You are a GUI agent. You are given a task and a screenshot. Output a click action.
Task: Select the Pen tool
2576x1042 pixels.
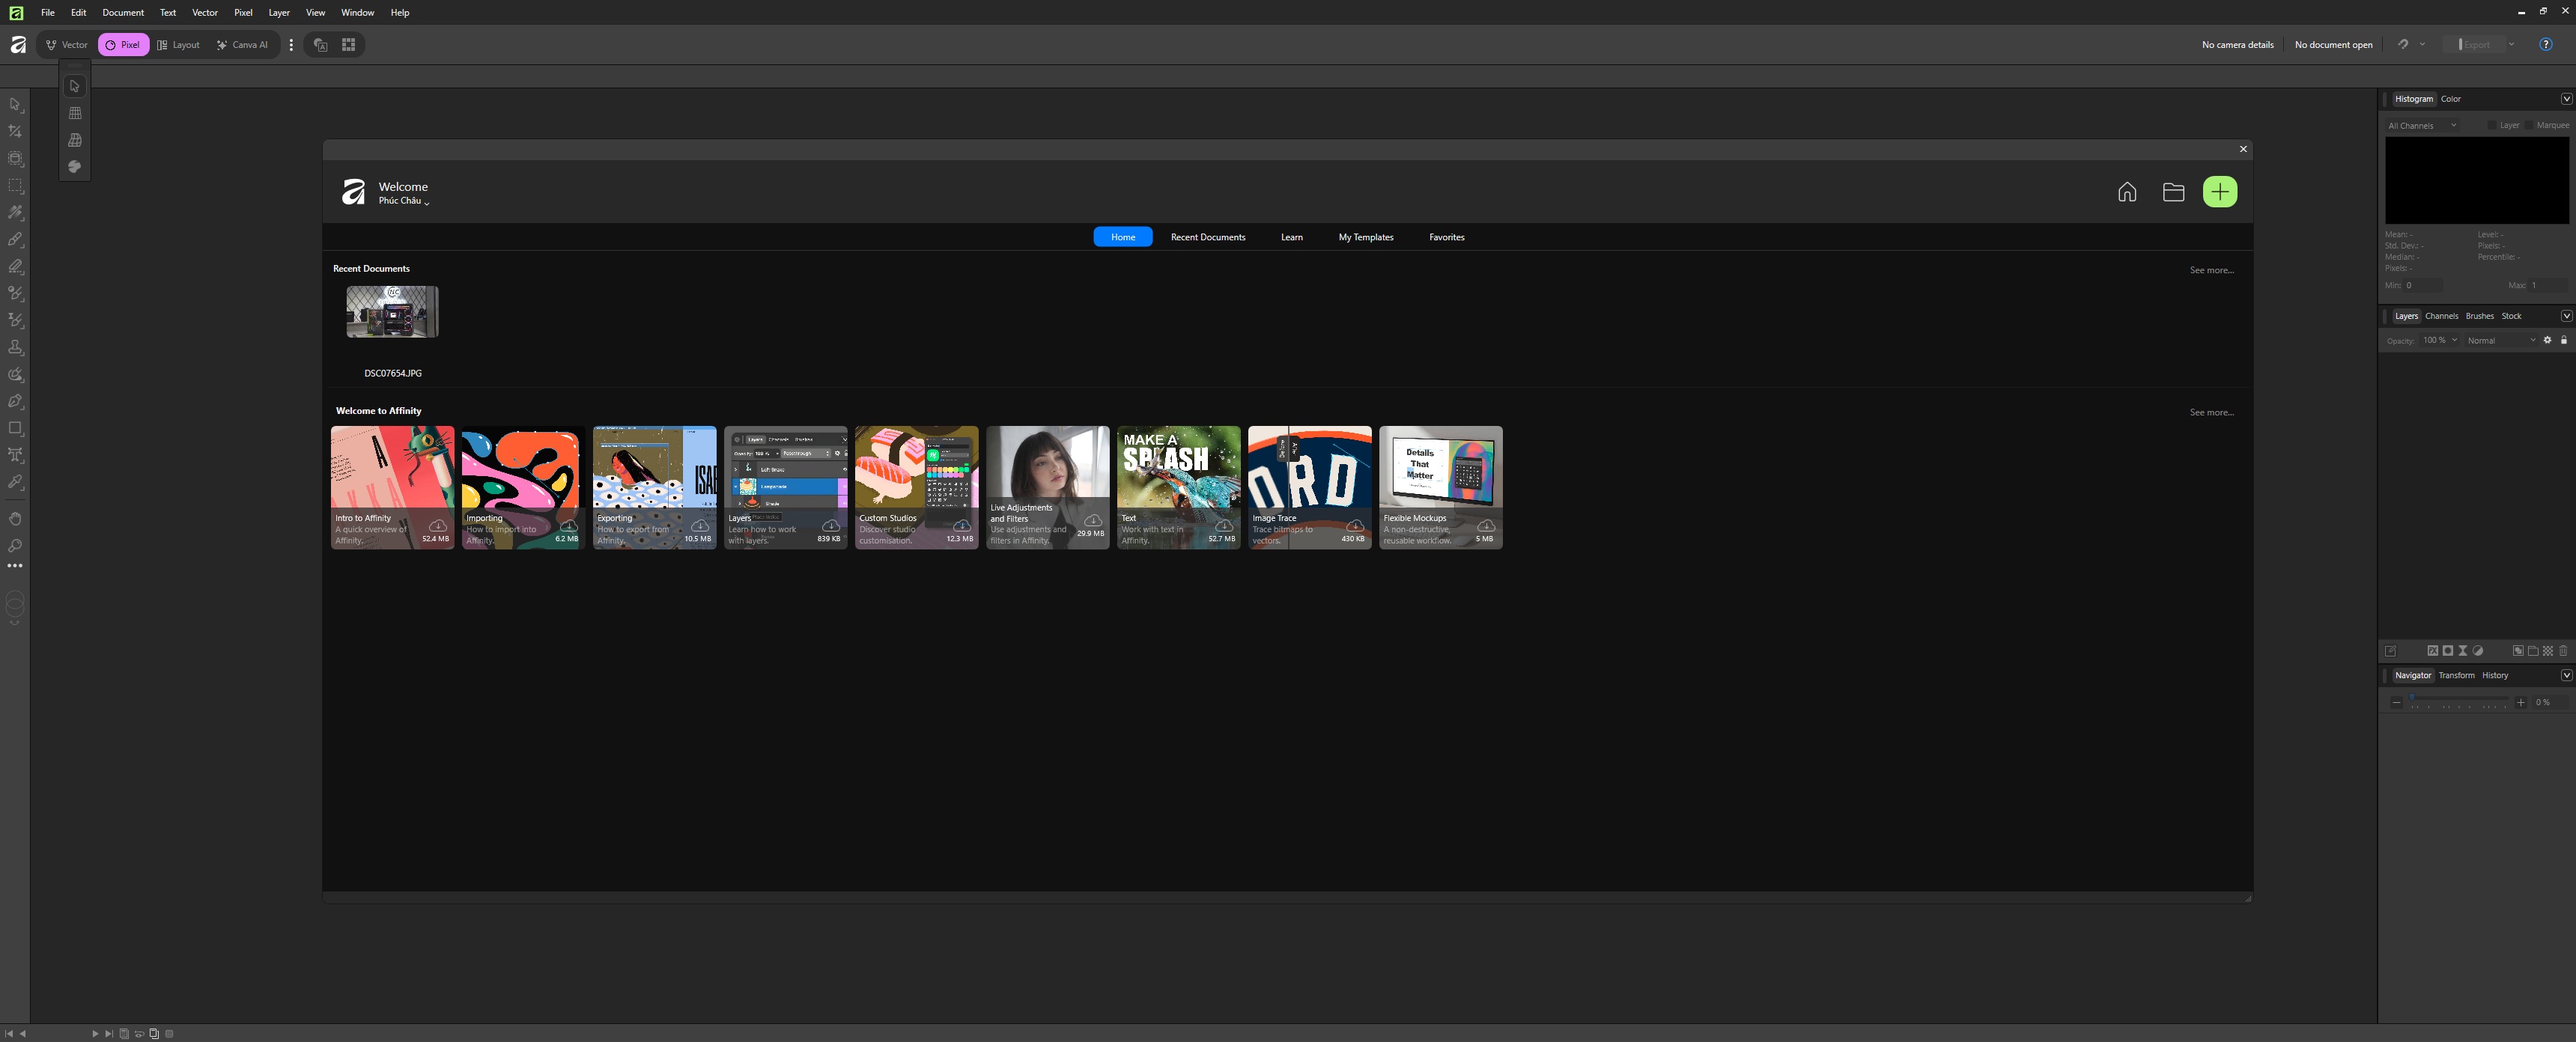tap(15, 401)
